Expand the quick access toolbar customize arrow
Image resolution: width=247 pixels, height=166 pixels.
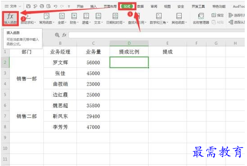(69, 6)
